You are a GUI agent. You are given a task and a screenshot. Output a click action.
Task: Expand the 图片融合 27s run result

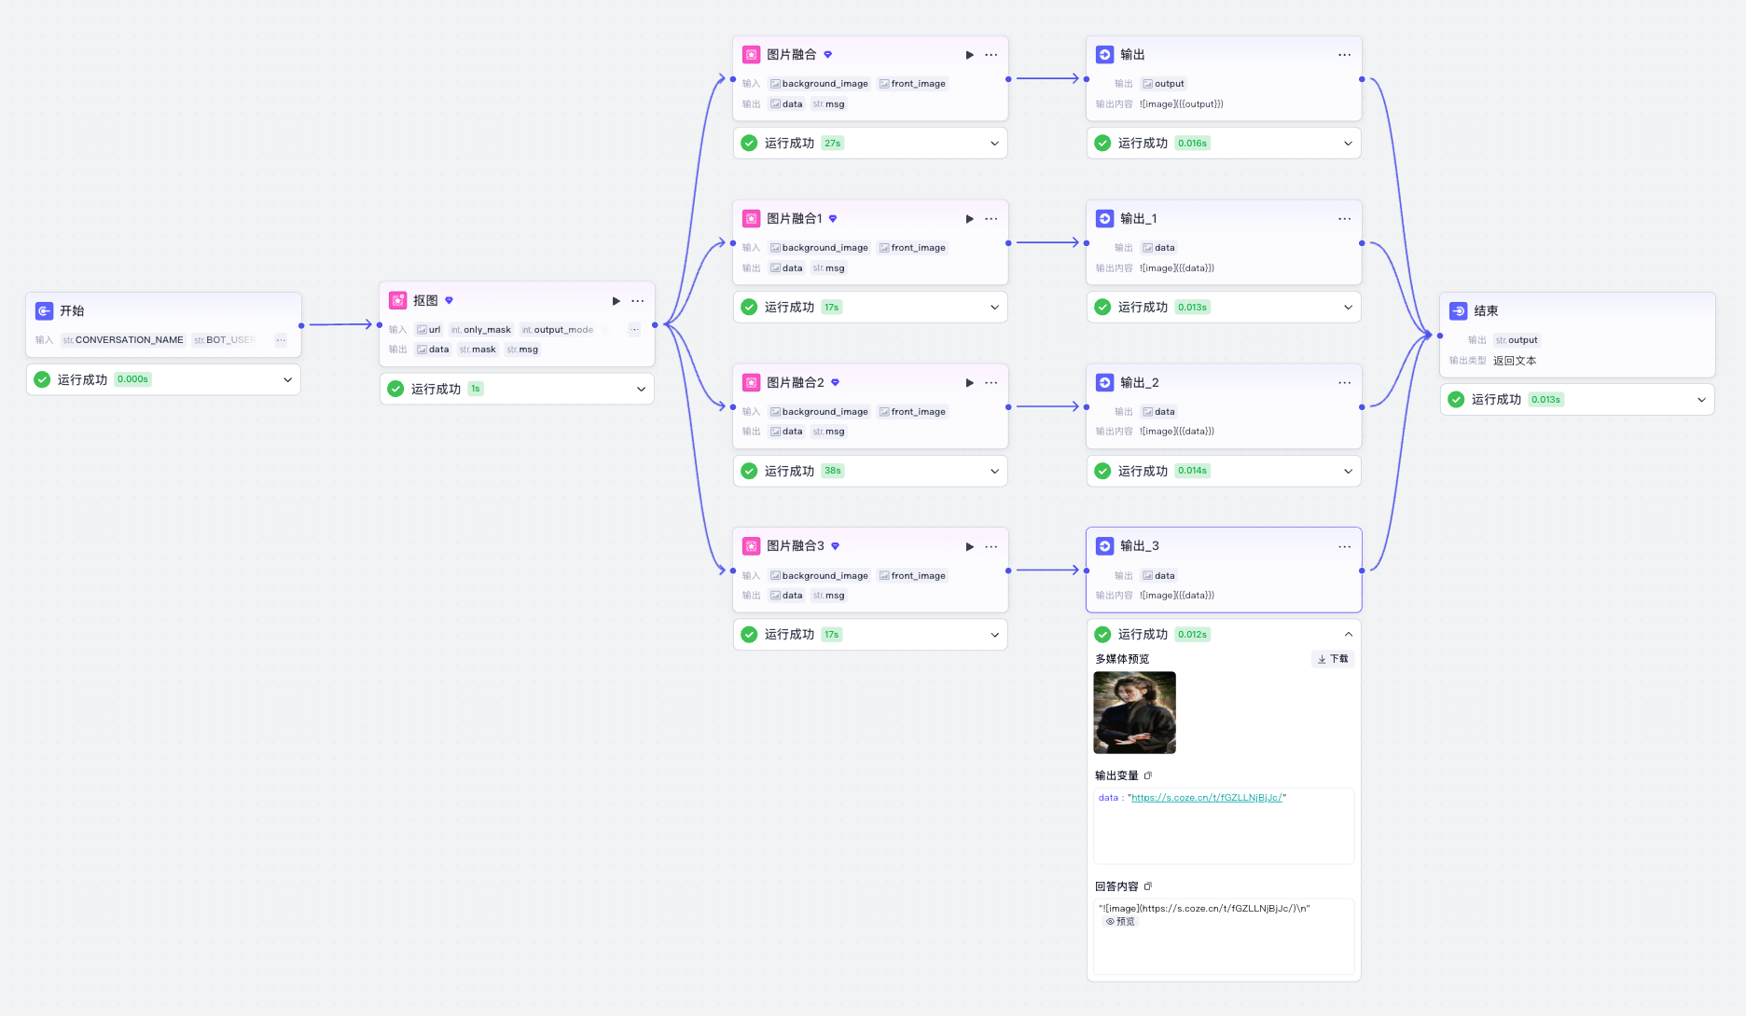[994, 144]
